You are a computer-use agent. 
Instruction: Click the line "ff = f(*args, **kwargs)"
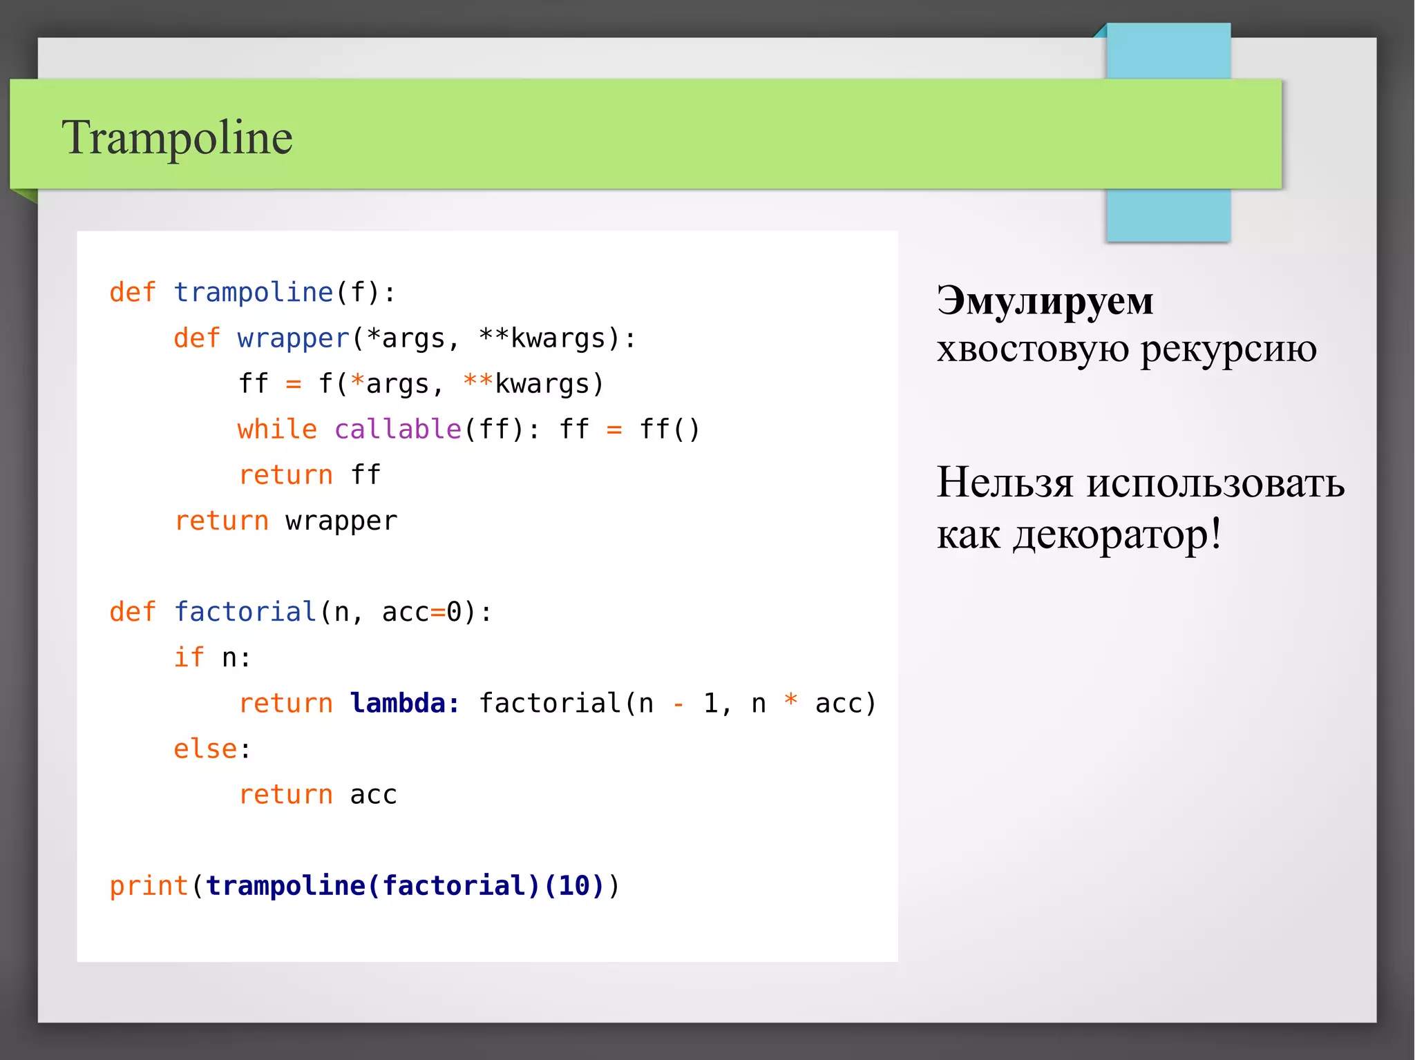pos(421,384)
